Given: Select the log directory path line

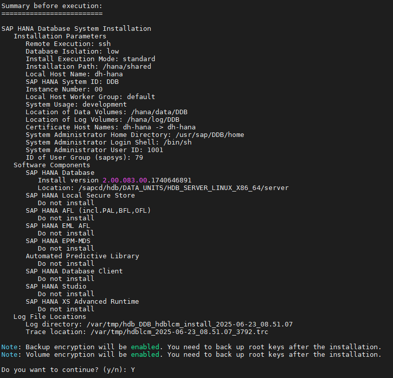Looking at the screenshot, I should coord(159,324).
